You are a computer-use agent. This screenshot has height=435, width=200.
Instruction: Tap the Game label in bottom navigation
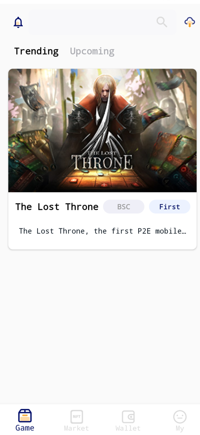tap(25, 428)
